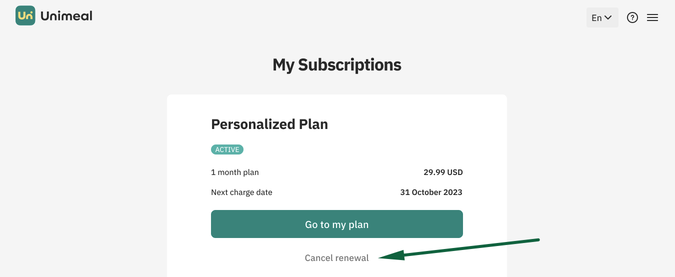
Task: Go to my plan
Action: point(337,224)
